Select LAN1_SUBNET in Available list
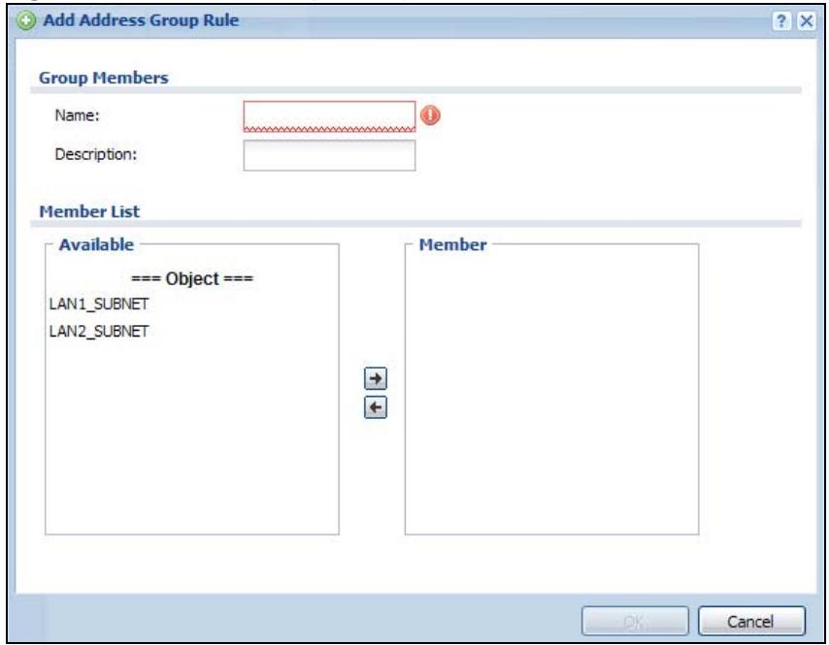 point(99,304)
